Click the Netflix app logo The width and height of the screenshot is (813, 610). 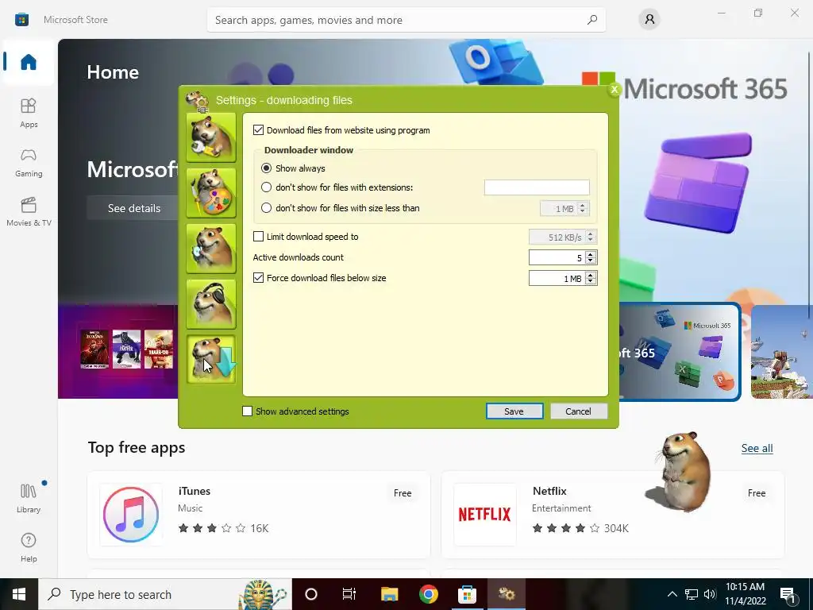point(485,514)
